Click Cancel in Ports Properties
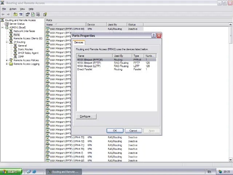Image resolution: width=233 pixels, height=175 pixels. pyautogui.click(x=133, y=131)
